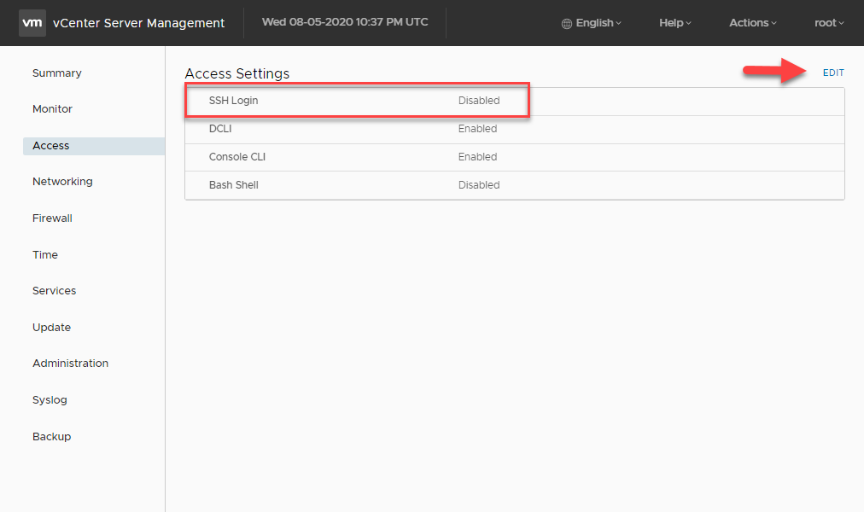Select Access in the sidebar

point(51,146)
